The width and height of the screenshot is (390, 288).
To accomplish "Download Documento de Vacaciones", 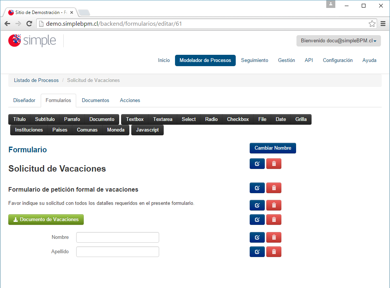I will tap(46, 220).
